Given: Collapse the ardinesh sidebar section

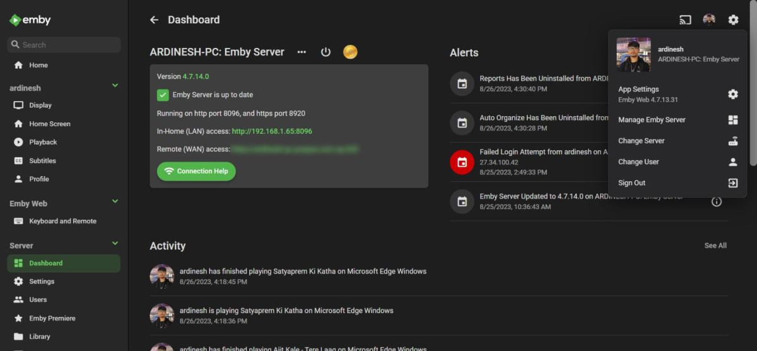Looking at the screenshot, I should [115, 85].
